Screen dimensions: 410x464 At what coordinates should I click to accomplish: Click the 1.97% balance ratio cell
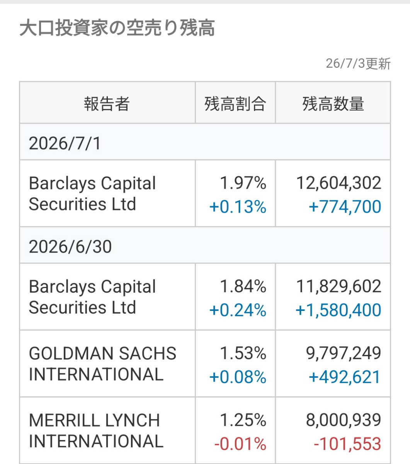(243, 183)
